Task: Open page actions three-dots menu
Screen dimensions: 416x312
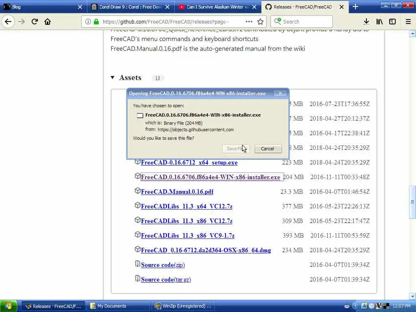Action: (x=249, y=22)
